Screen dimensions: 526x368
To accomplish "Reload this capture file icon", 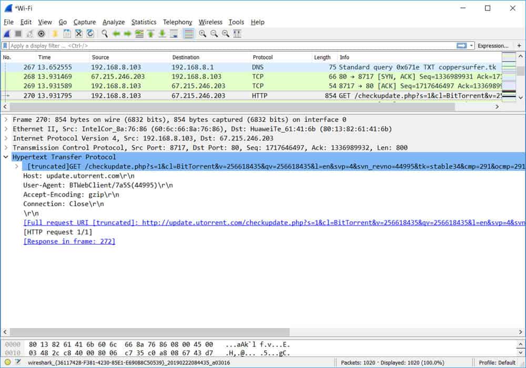I will pos(90,34).
